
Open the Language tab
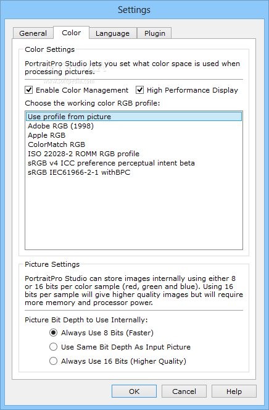[112, 33]
